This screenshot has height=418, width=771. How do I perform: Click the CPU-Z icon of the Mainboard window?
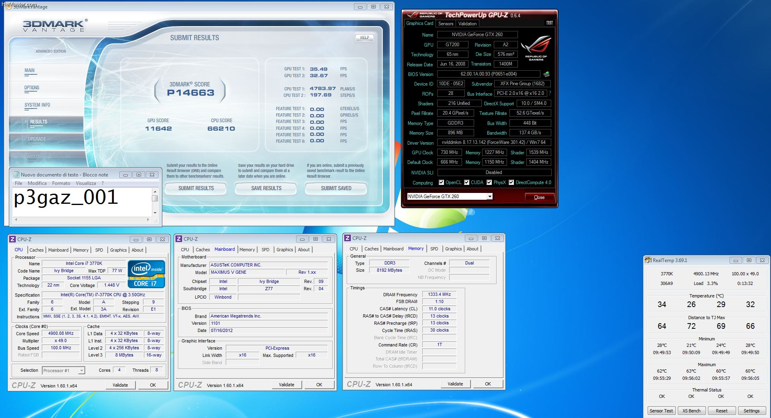pyautogui.click(x=179, y=239)
